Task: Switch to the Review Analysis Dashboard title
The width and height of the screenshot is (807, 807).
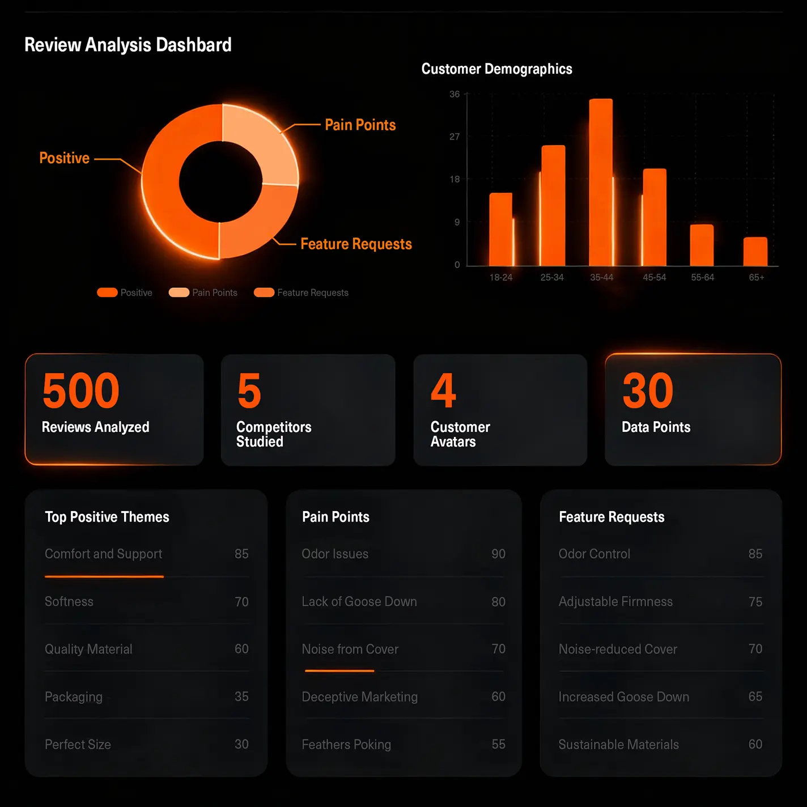Action: [x=128, y=45]
